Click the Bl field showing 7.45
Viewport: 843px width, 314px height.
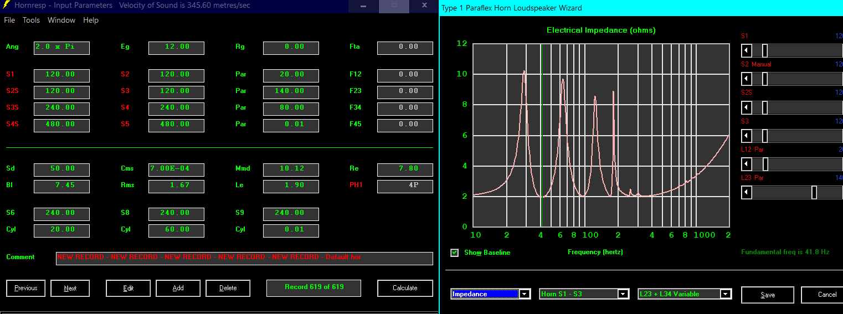click(x=61, y=186)
